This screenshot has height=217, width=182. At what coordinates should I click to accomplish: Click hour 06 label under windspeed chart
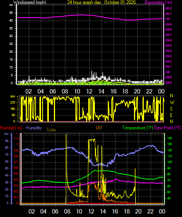point(53,91)
